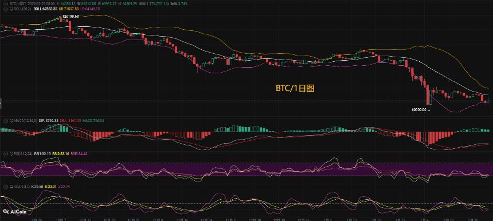
Task: Open MACD(12,26,9) indicator settings label
Action: click(25, 121)
